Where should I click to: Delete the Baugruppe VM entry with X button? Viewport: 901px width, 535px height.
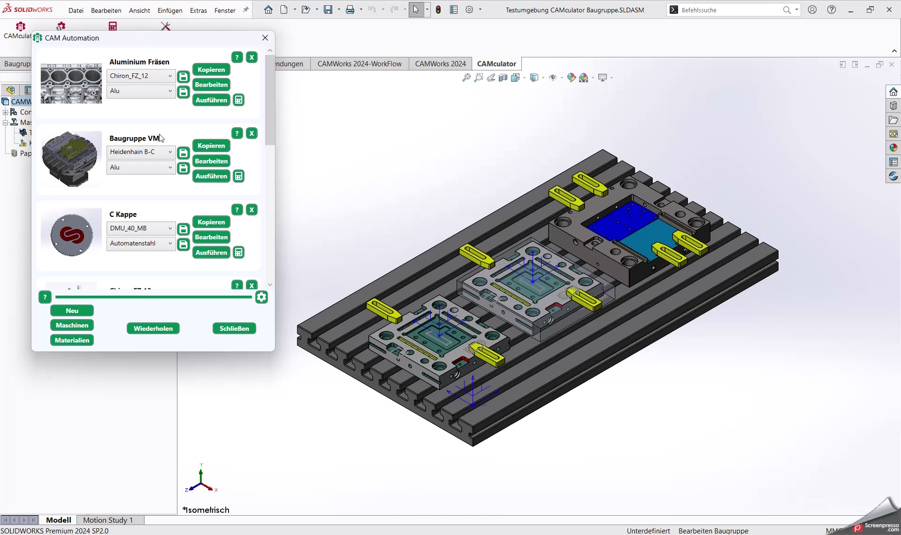(x=252, y=133)
